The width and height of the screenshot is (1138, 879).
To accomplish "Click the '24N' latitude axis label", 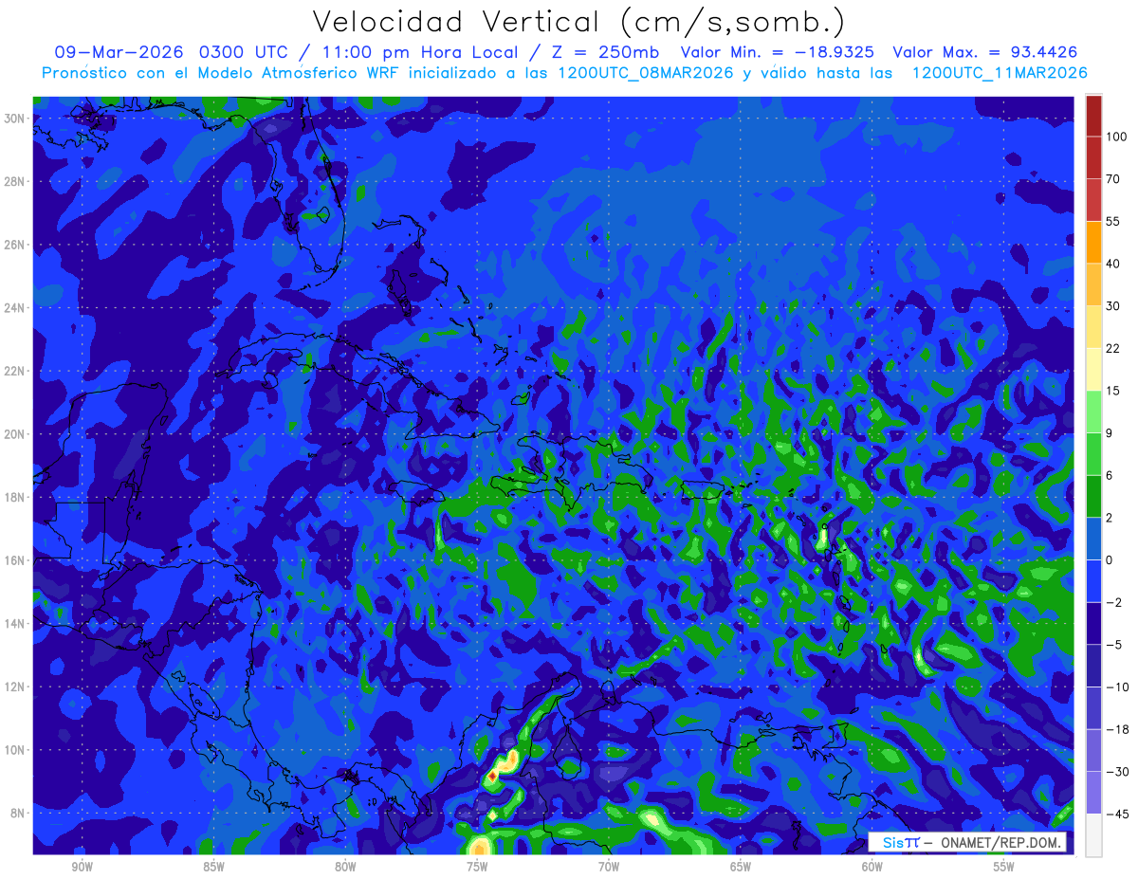I will [x=14, y=308].
